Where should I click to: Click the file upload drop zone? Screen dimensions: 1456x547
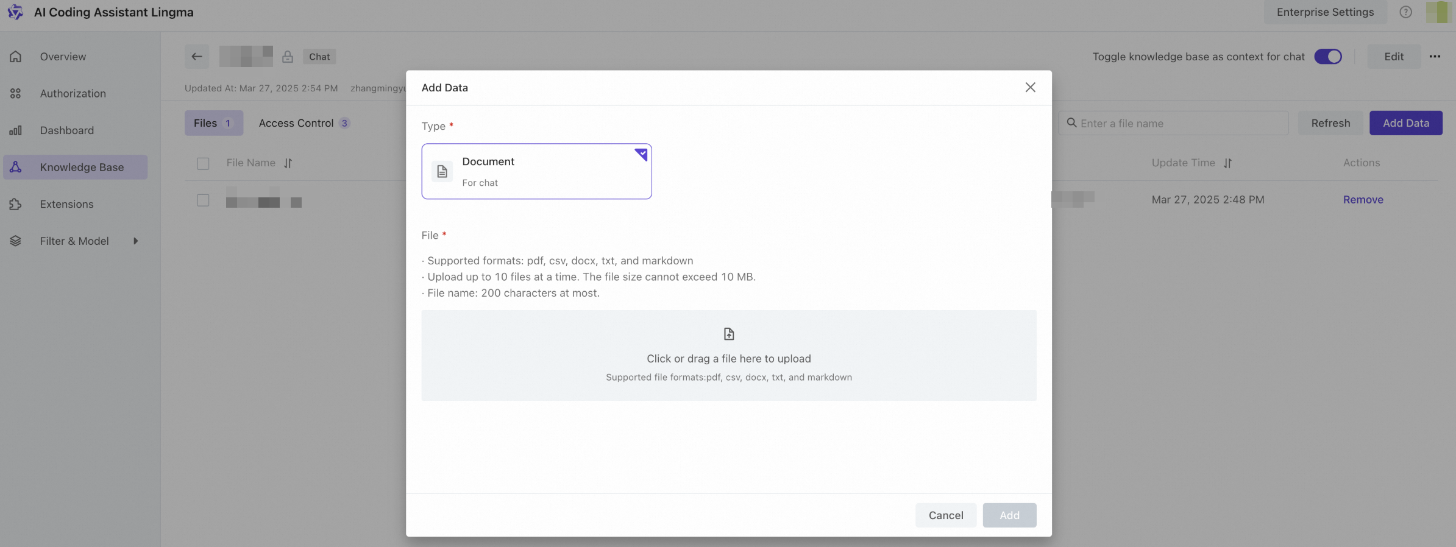point(729,355)
